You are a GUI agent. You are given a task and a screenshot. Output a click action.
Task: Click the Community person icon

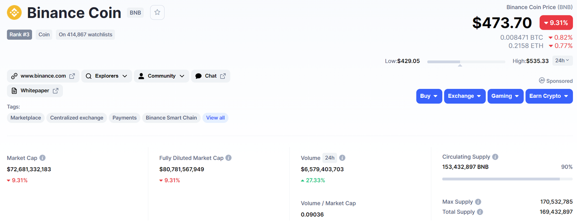[x=141, y=76]
